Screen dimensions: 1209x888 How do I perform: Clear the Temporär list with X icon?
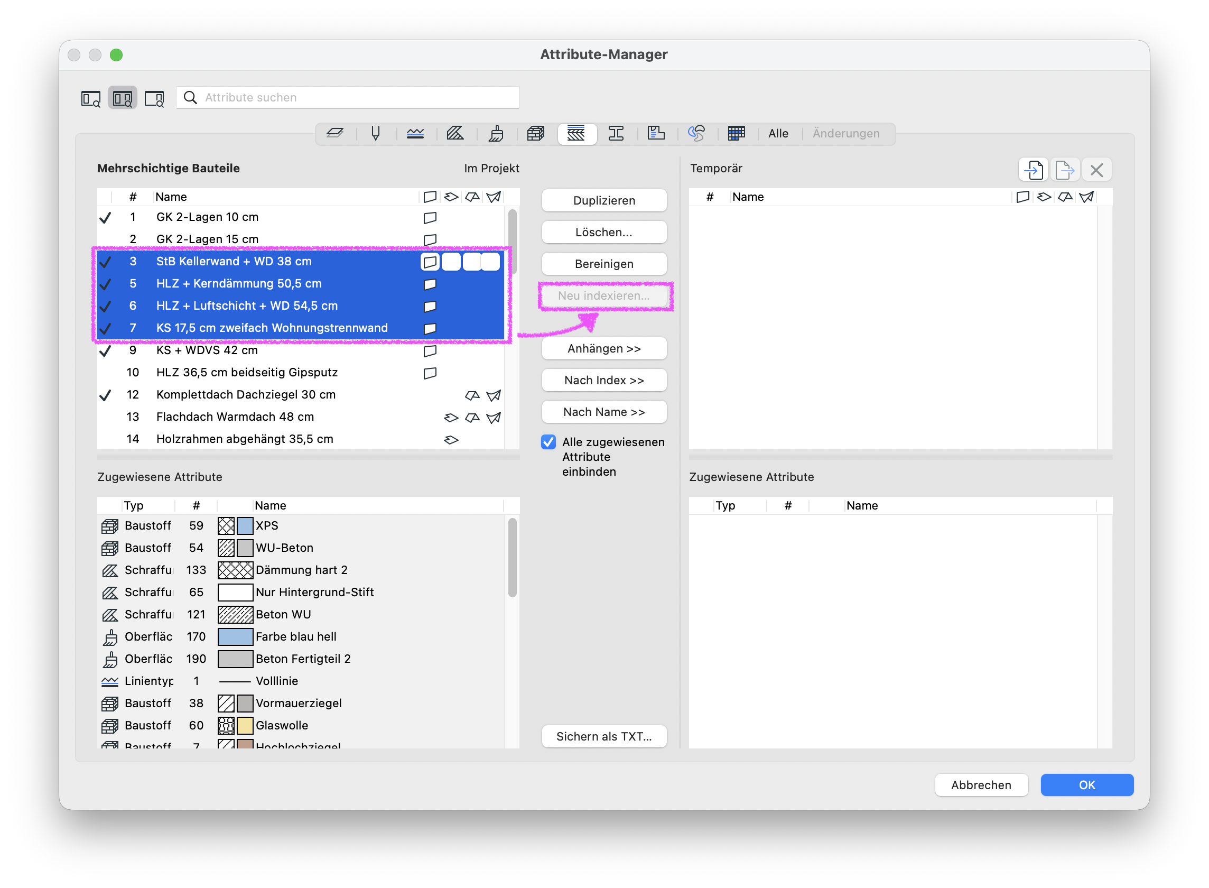[1096, 170]
